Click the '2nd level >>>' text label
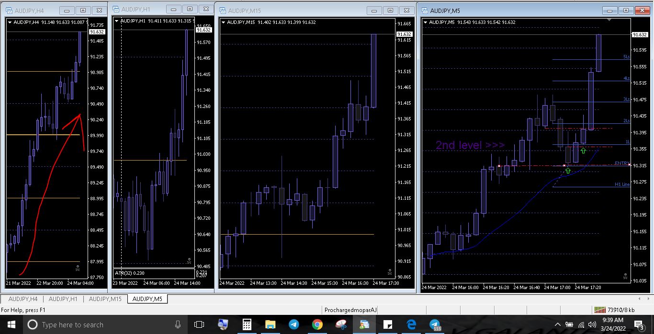Screen dimensions: 654x334 [470, 145]
